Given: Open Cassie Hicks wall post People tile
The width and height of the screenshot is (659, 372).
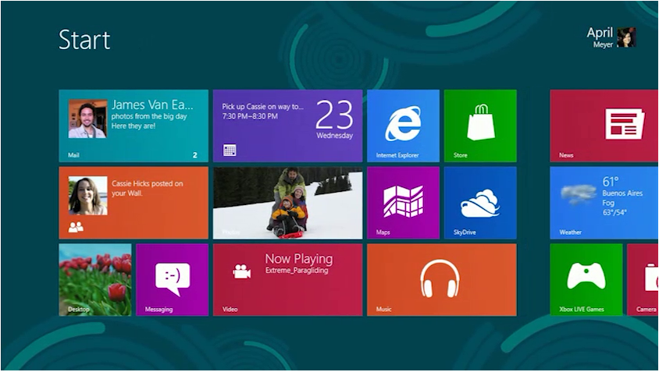Looking at the screenshot, I should pyautogui.click(x=133, y=202).
